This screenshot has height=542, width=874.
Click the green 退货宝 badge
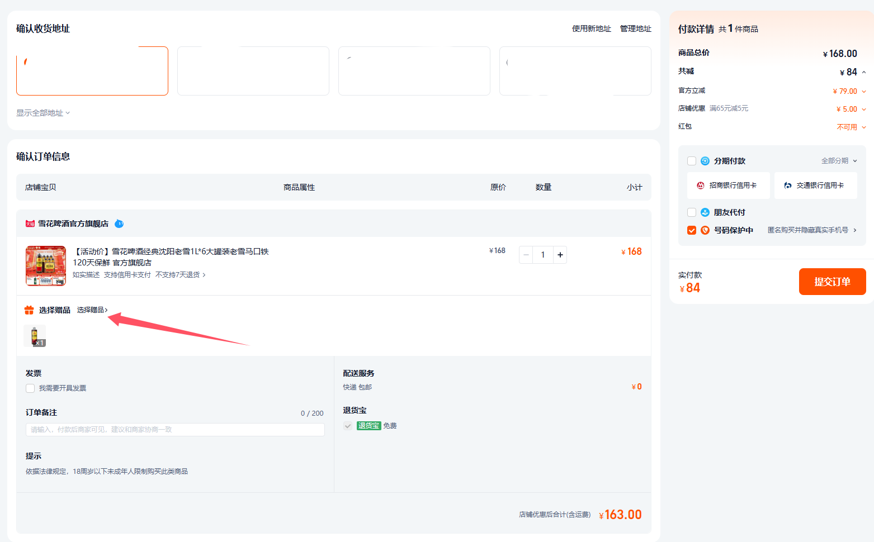(369, 426)
